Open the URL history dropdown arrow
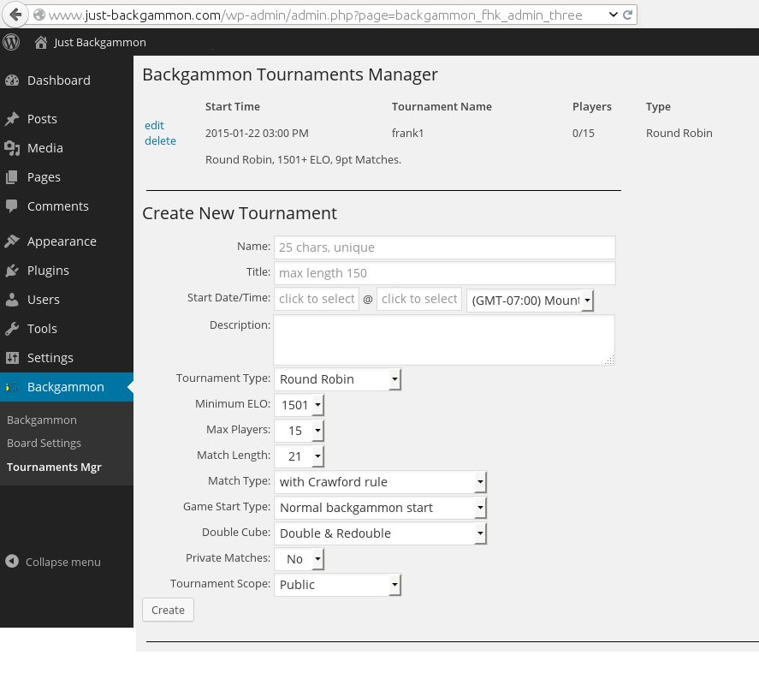The height and width of the screenshot is (691, 759). [613, 15]
